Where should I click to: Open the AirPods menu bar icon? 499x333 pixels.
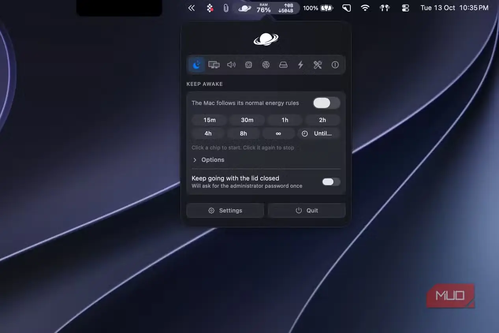coord(385,8)
